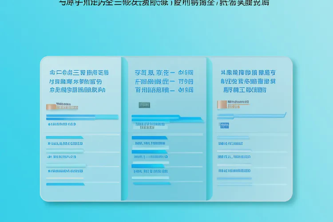Select the bottom blue bar in the left panel
The height and width of the screenshot is (222, 333).
pos(65,184)
